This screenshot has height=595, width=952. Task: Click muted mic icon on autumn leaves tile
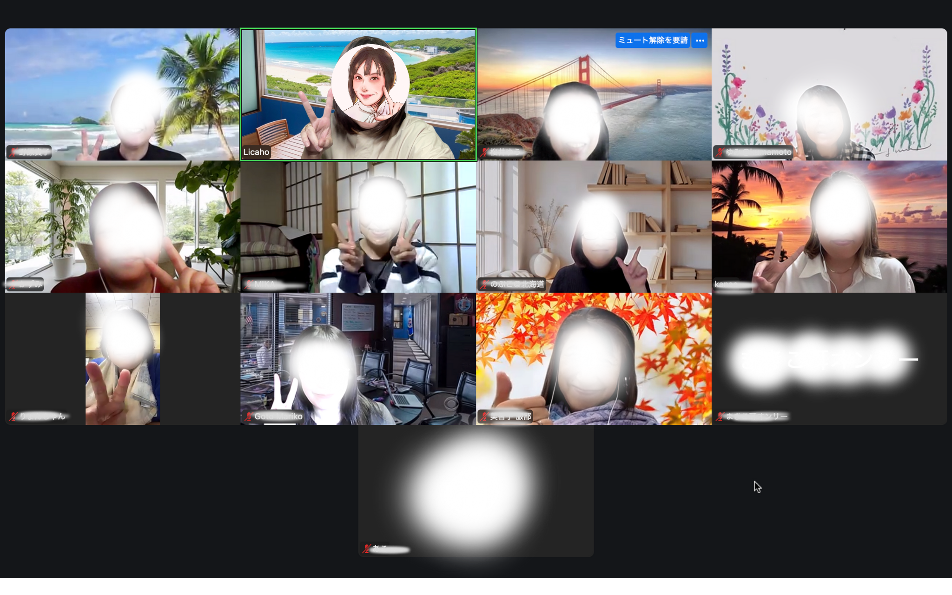[484, 416]
